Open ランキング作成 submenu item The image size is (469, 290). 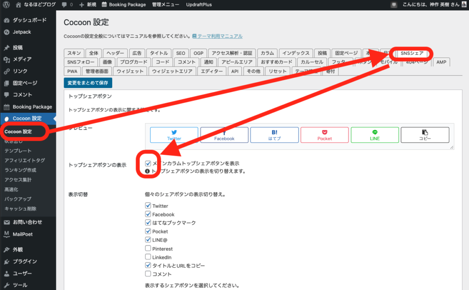(x=20, y=170)
